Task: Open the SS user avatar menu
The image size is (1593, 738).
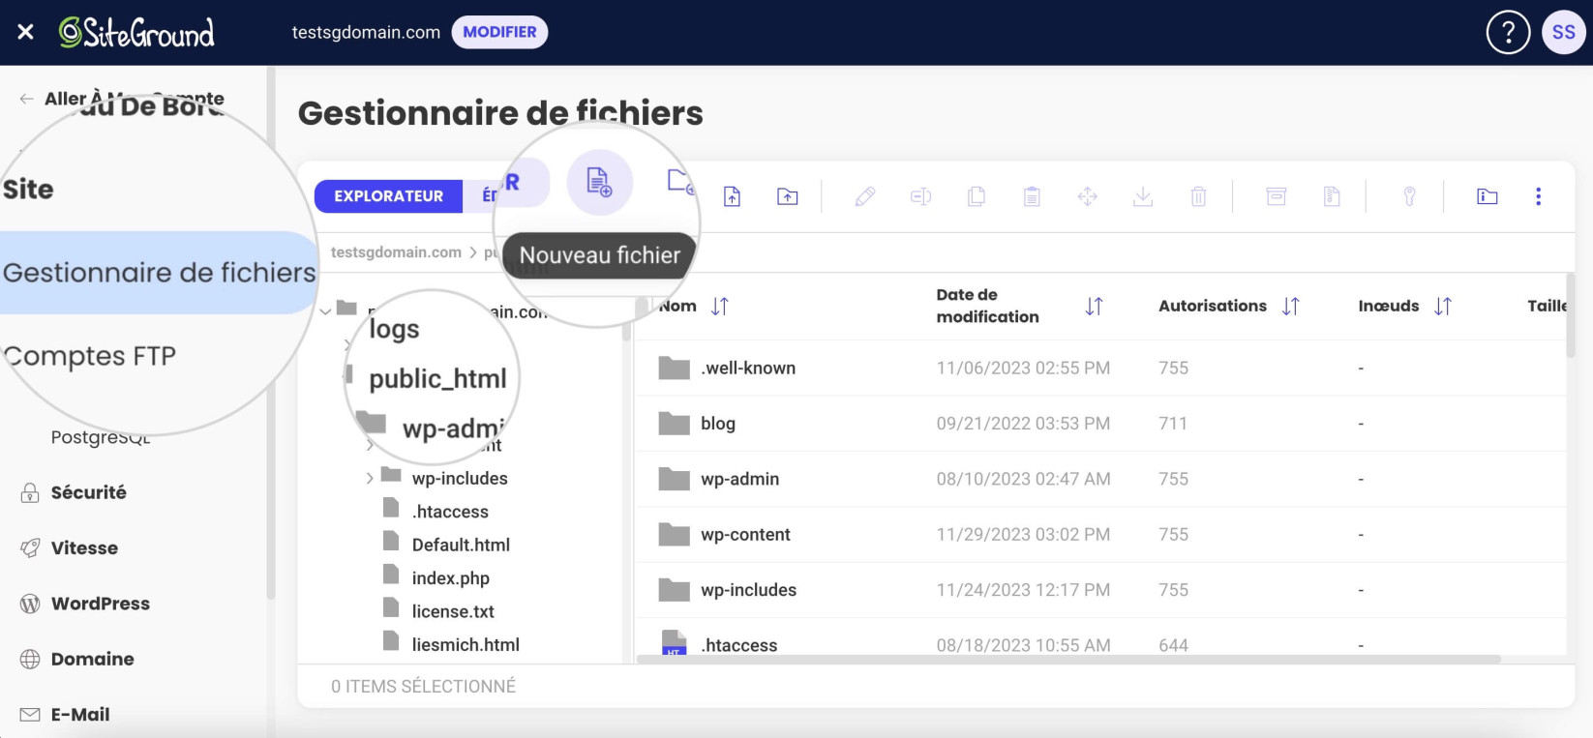Action: (x=1564, y=33)
